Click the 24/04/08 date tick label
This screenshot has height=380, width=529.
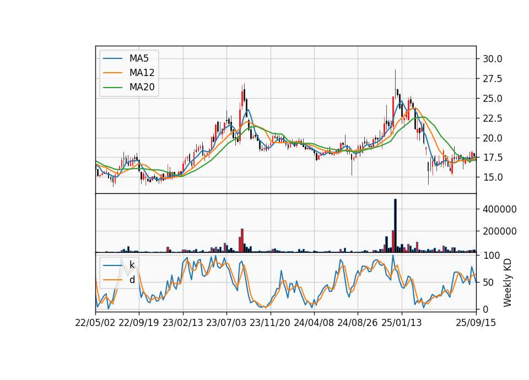314,323
